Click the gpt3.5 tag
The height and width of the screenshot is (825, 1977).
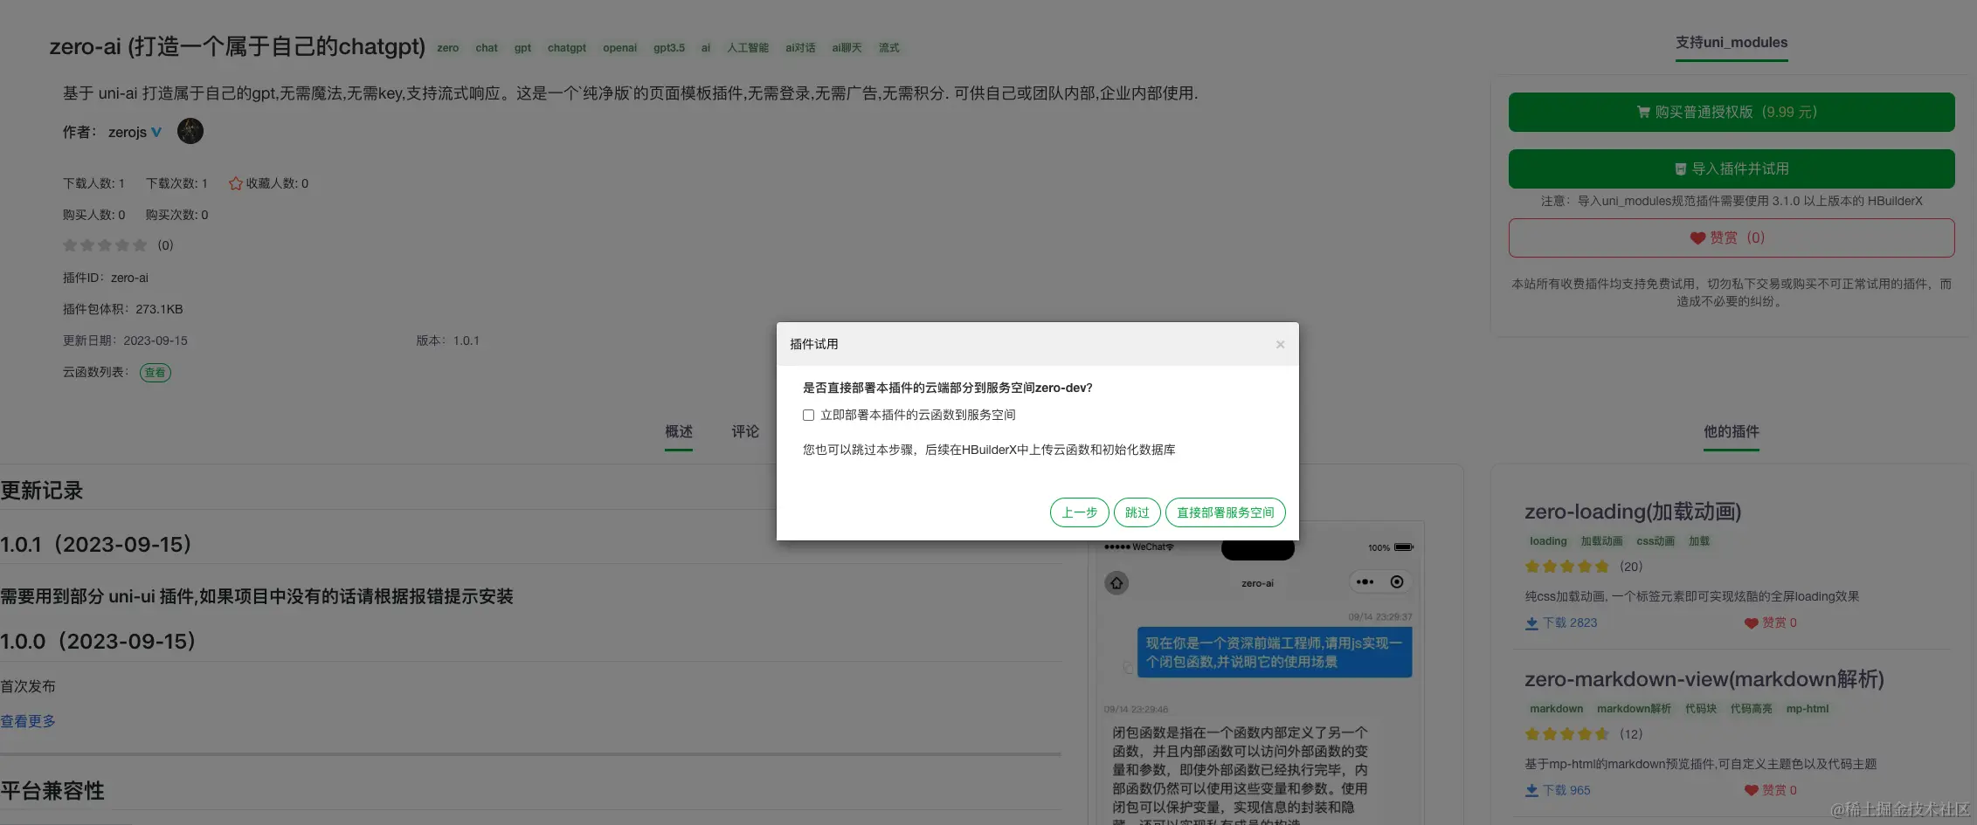click(668, 48)
